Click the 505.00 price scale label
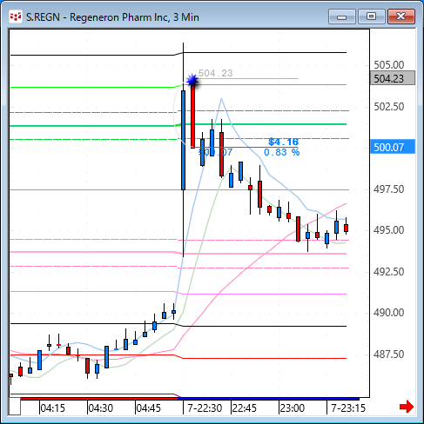 (x=388, y=65)
